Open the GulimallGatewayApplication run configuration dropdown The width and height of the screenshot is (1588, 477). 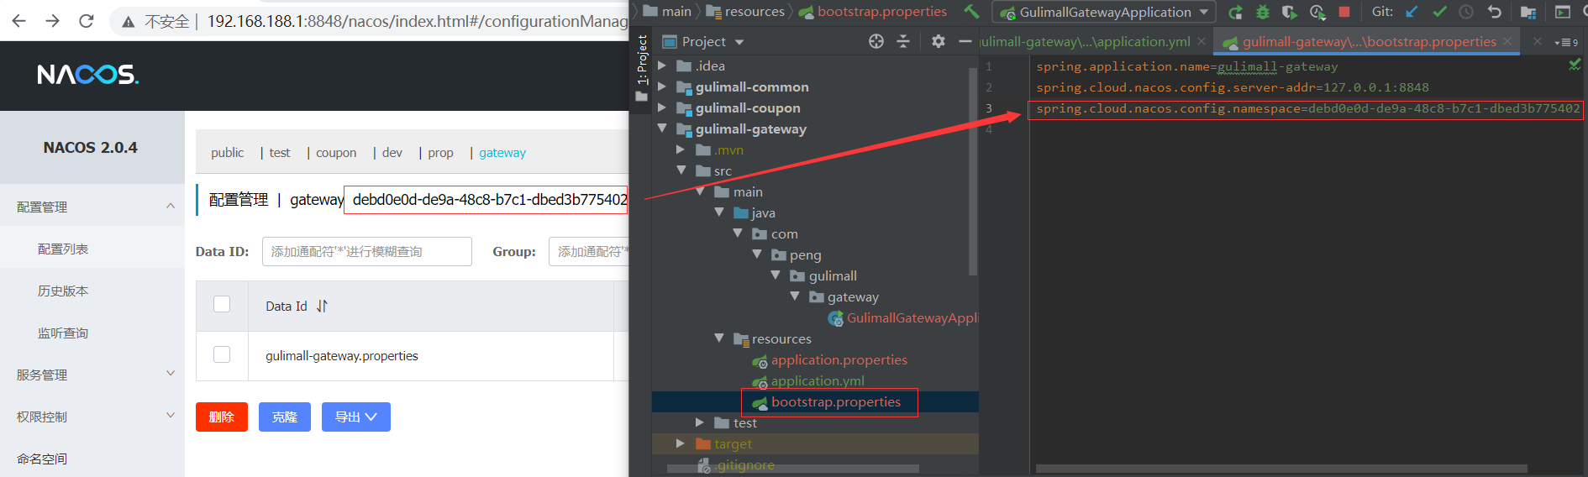coord(1105,12)
